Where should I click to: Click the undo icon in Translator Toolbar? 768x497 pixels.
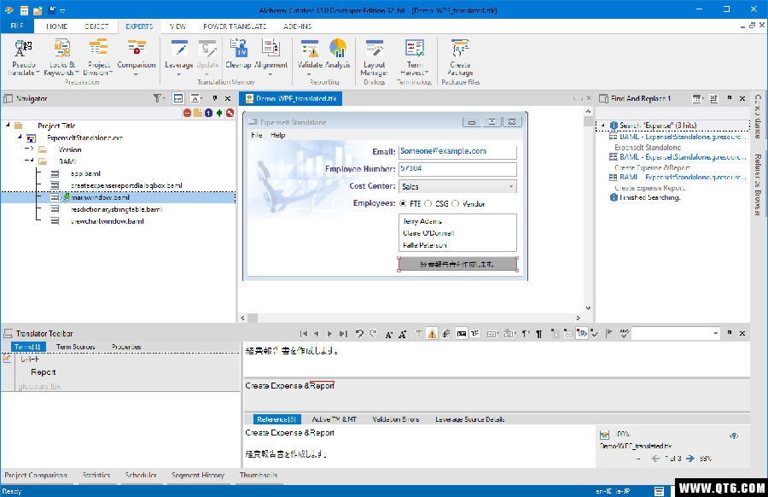point(359,334)
